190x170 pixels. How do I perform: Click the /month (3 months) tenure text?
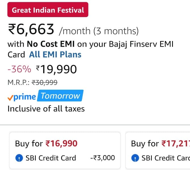pos(98,30)
